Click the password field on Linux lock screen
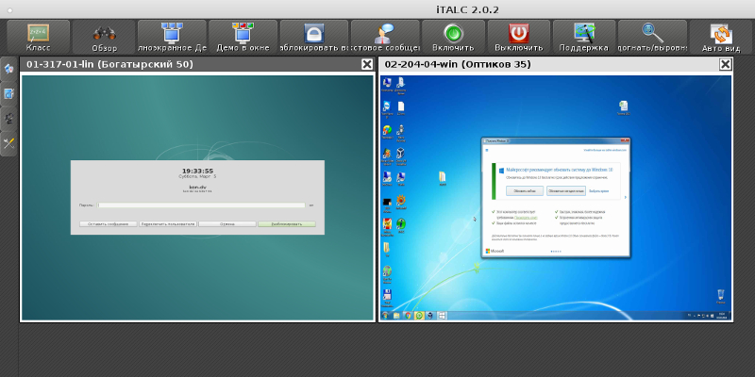This screenshot has height=377, width=755. 201,205
